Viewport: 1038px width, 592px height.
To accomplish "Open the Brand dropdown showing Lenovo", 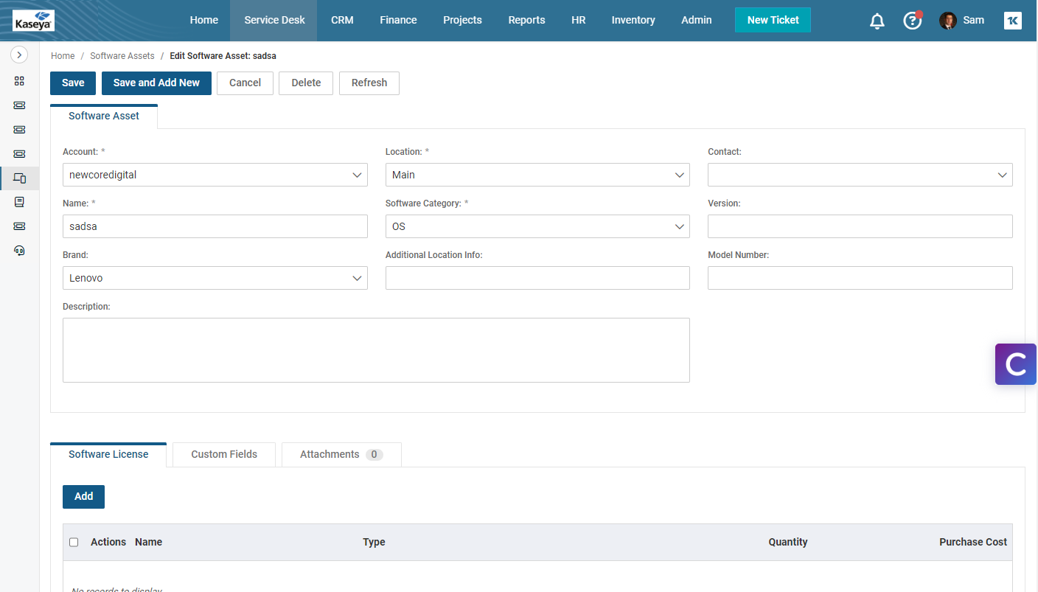I will click(x=215, y=278).
